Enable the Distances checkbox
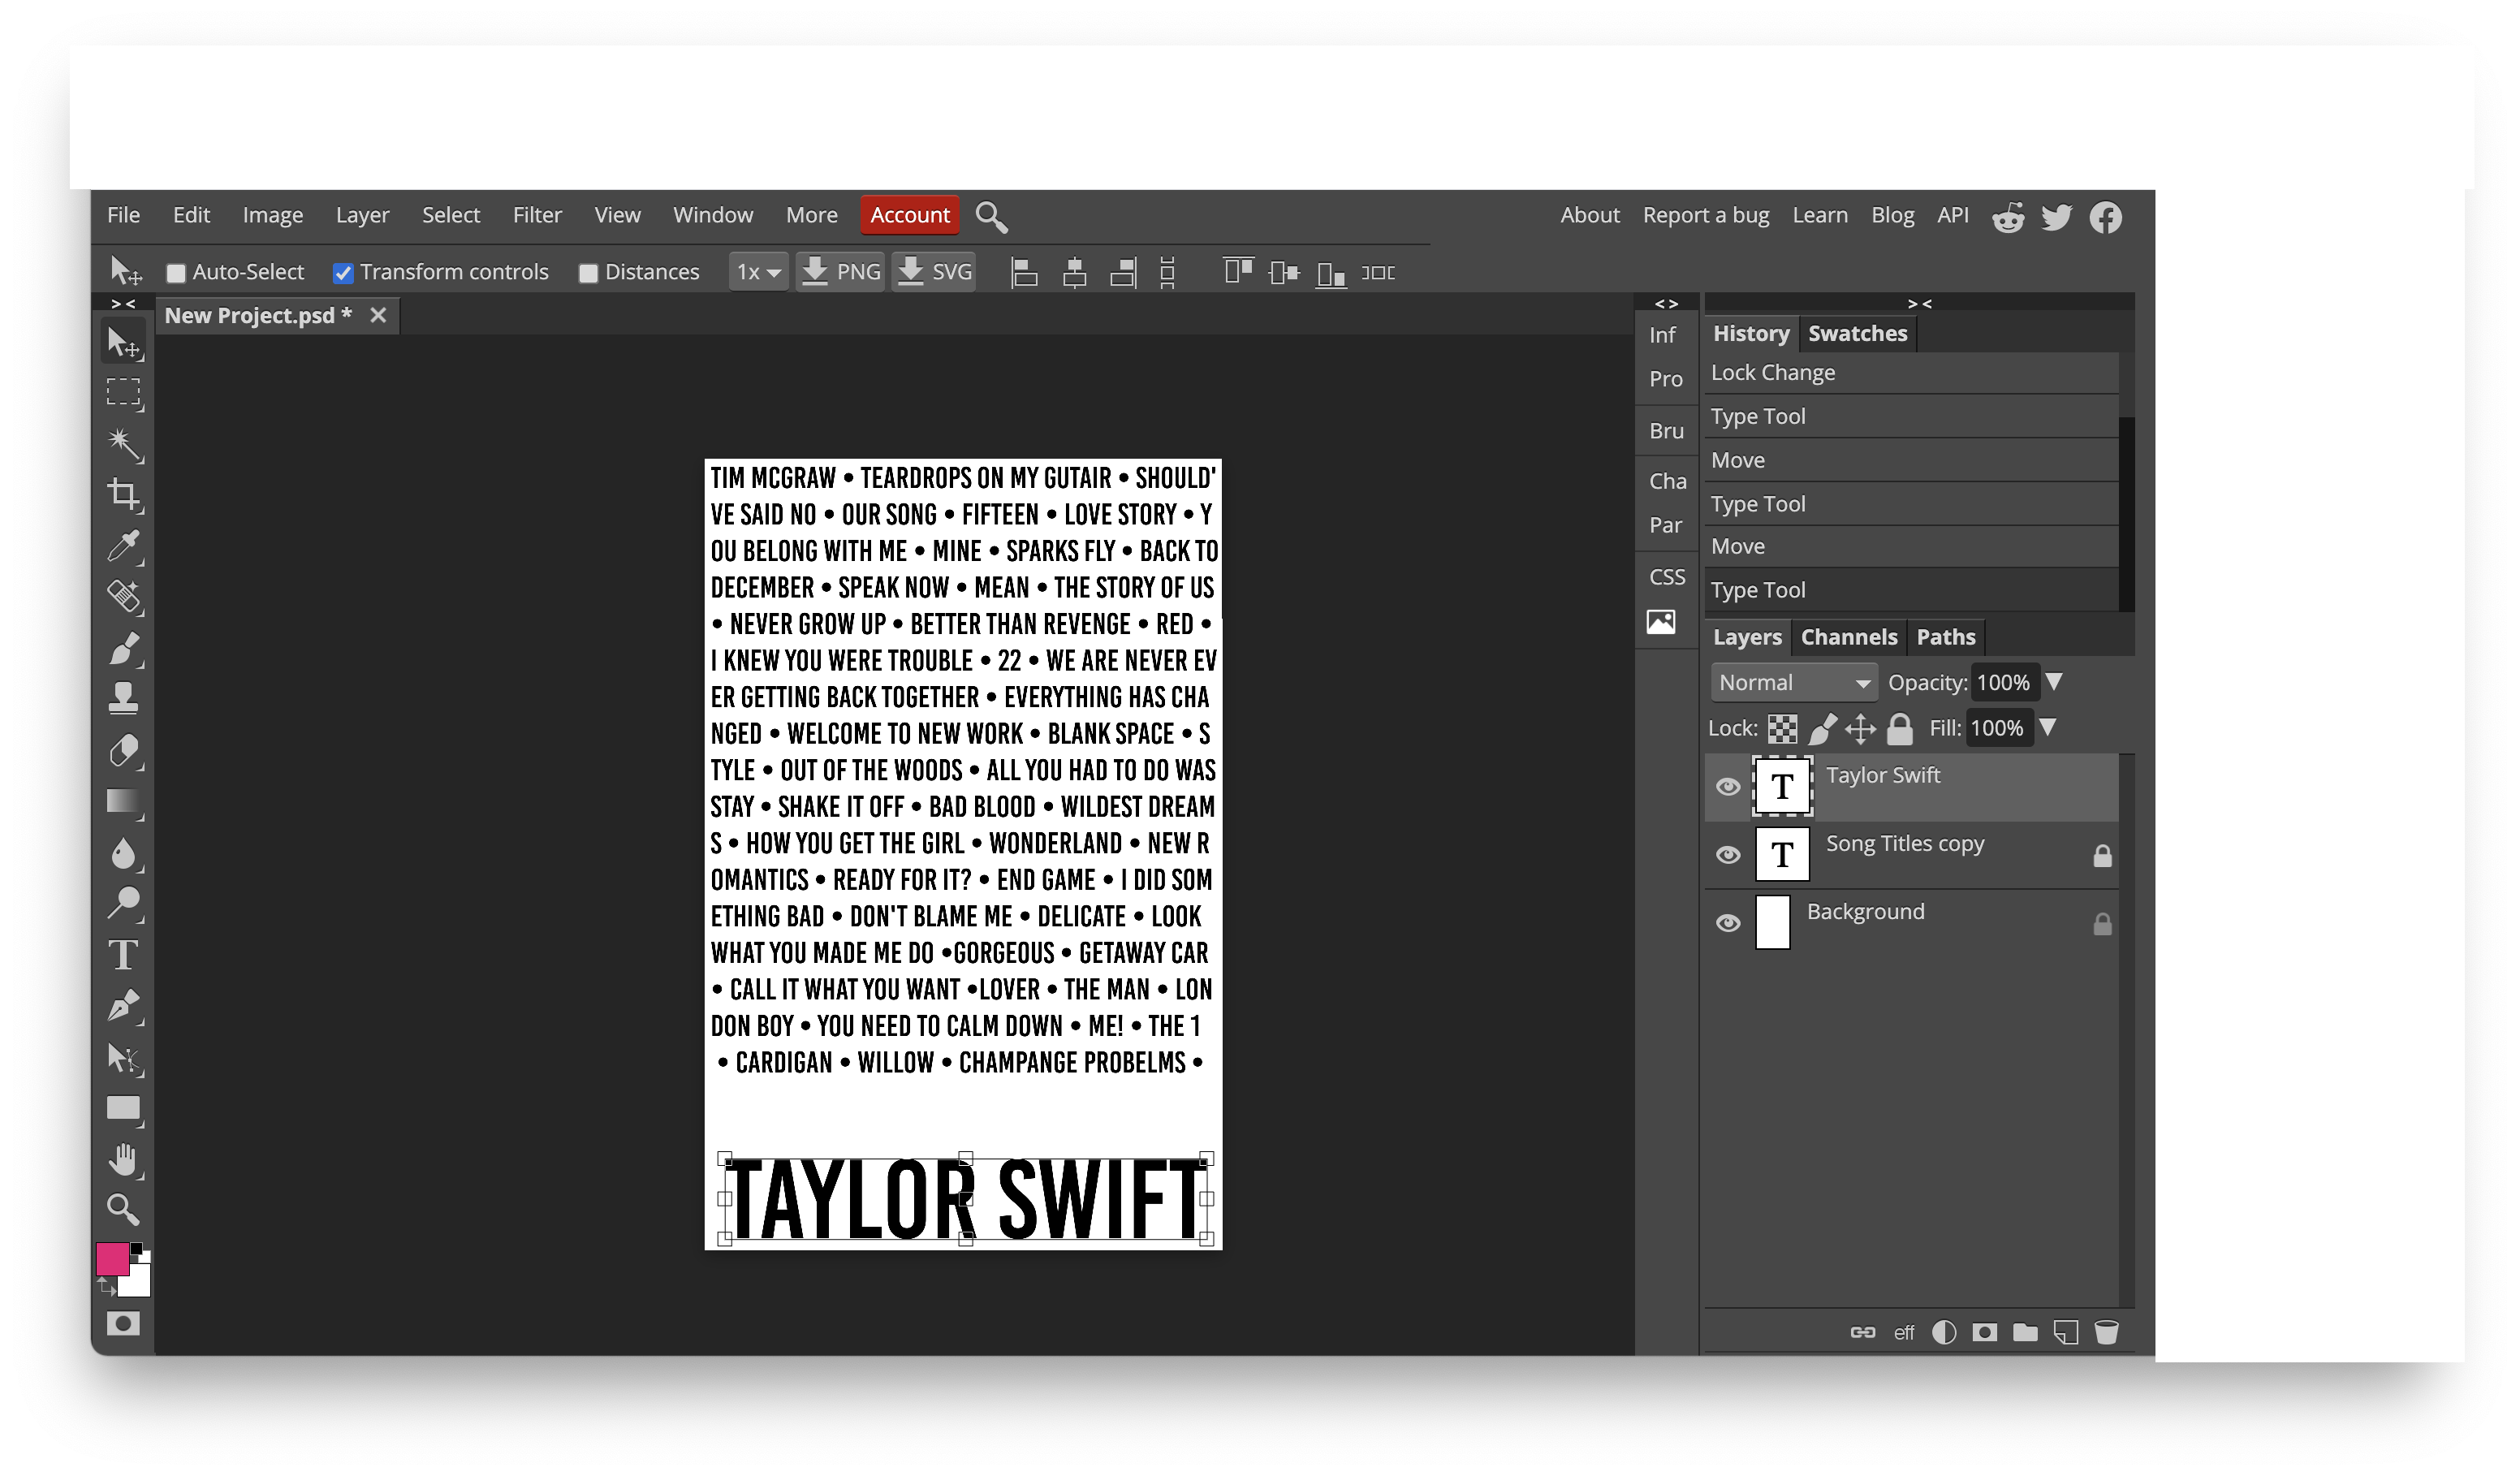This screenshot has width=2520, height=1476. [x=588, y=273]
